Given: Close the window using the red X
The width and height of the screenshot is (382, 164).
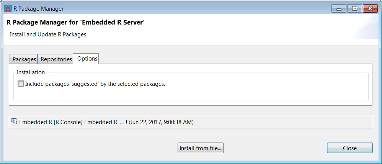Looking at the screenshot, I should coord(370,9).
